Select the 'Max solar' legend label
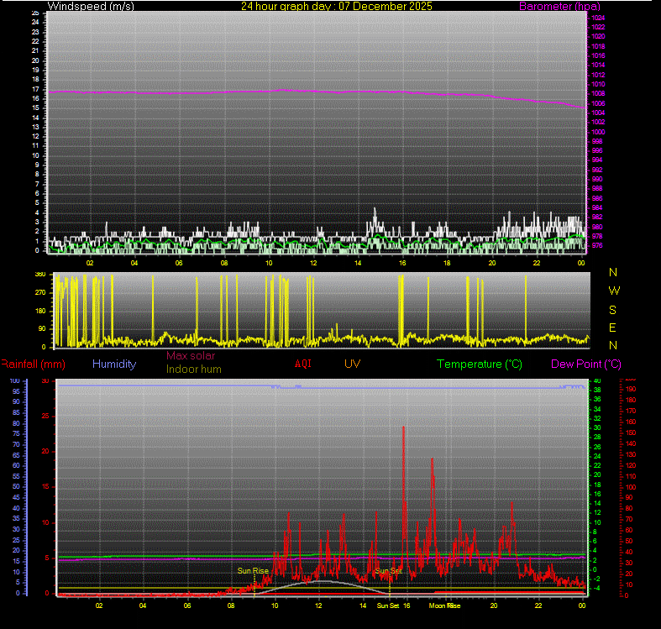 [x=191, y=355]
